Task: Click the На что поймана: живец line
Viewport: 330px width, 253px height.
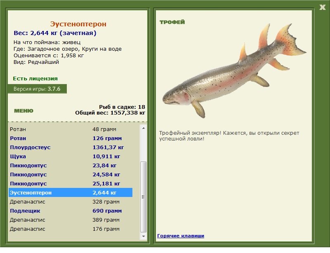Action: coord(47,42)
